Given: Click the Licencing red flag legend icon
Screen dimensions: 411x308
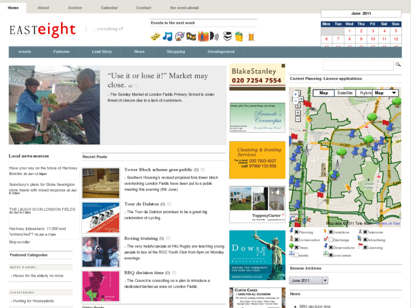Looking at the screenshot, I should [360, 246].
